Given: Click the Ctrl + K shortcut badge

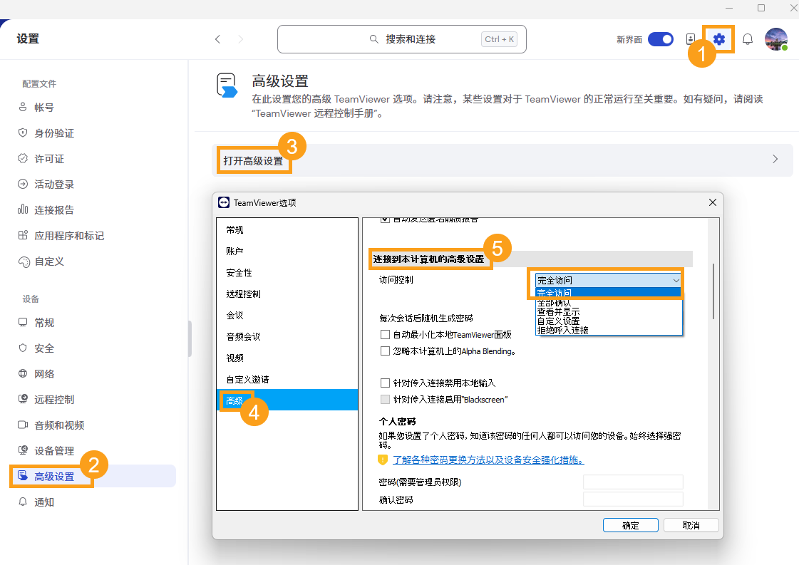Looking at the screenshot, I should point(500,39).
